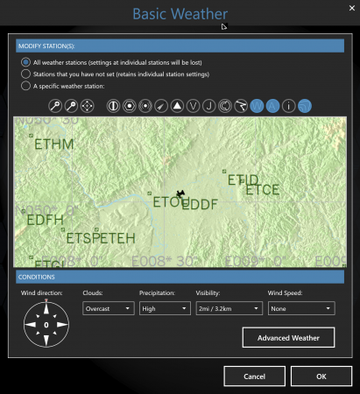Open the Visibility dropdown 2mi / 3.2km

click(229, 308)
